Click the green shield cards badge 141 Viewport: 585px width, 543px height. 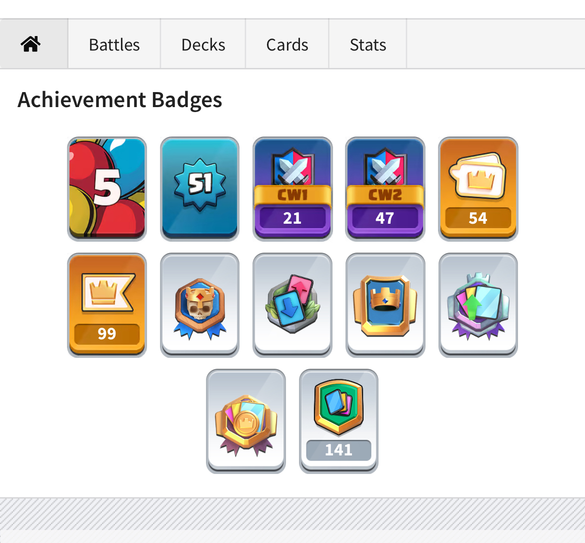(x=339, y=421)
